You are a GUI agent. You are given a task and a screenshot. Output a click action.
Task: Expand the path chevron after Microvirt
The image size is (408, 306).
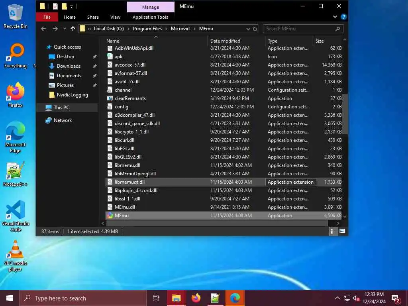click(194, 29)
